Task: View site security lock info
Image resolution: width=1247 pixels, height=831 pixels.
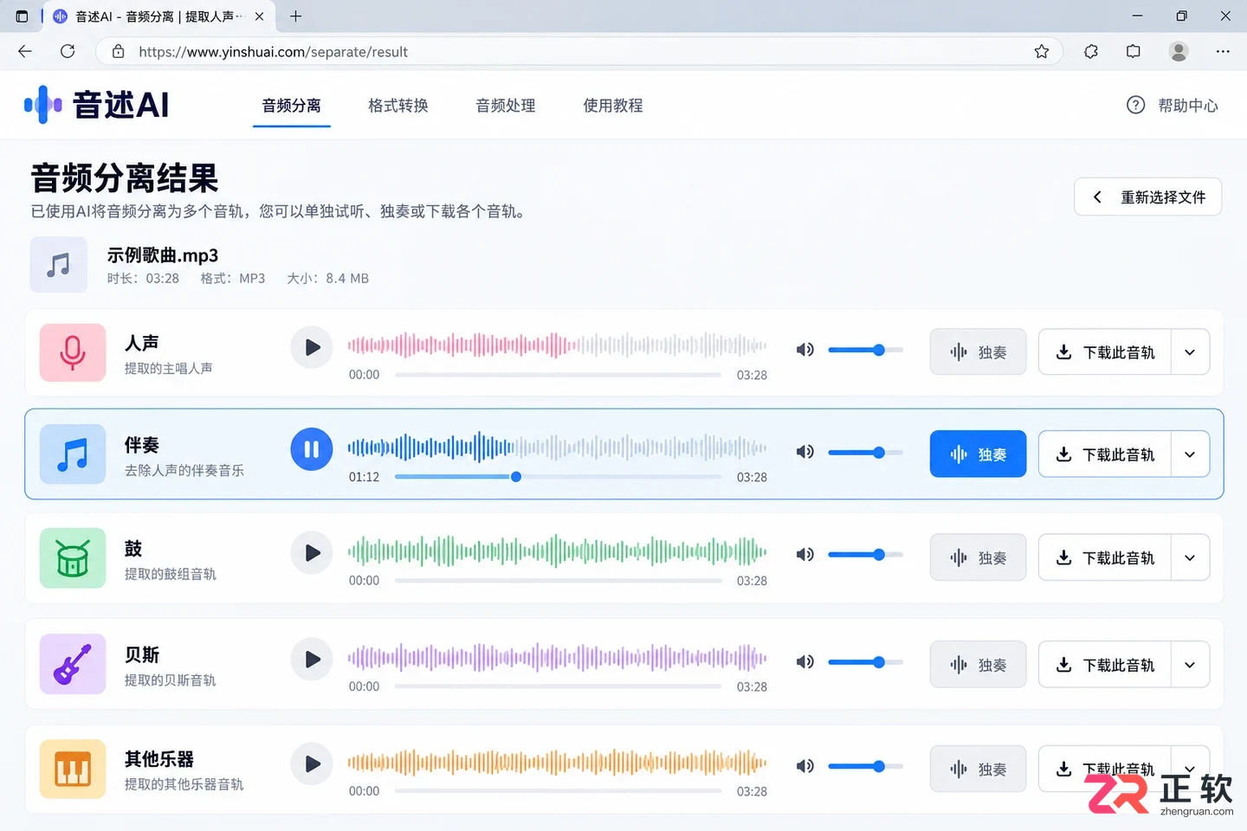Action: coord(119,52)
